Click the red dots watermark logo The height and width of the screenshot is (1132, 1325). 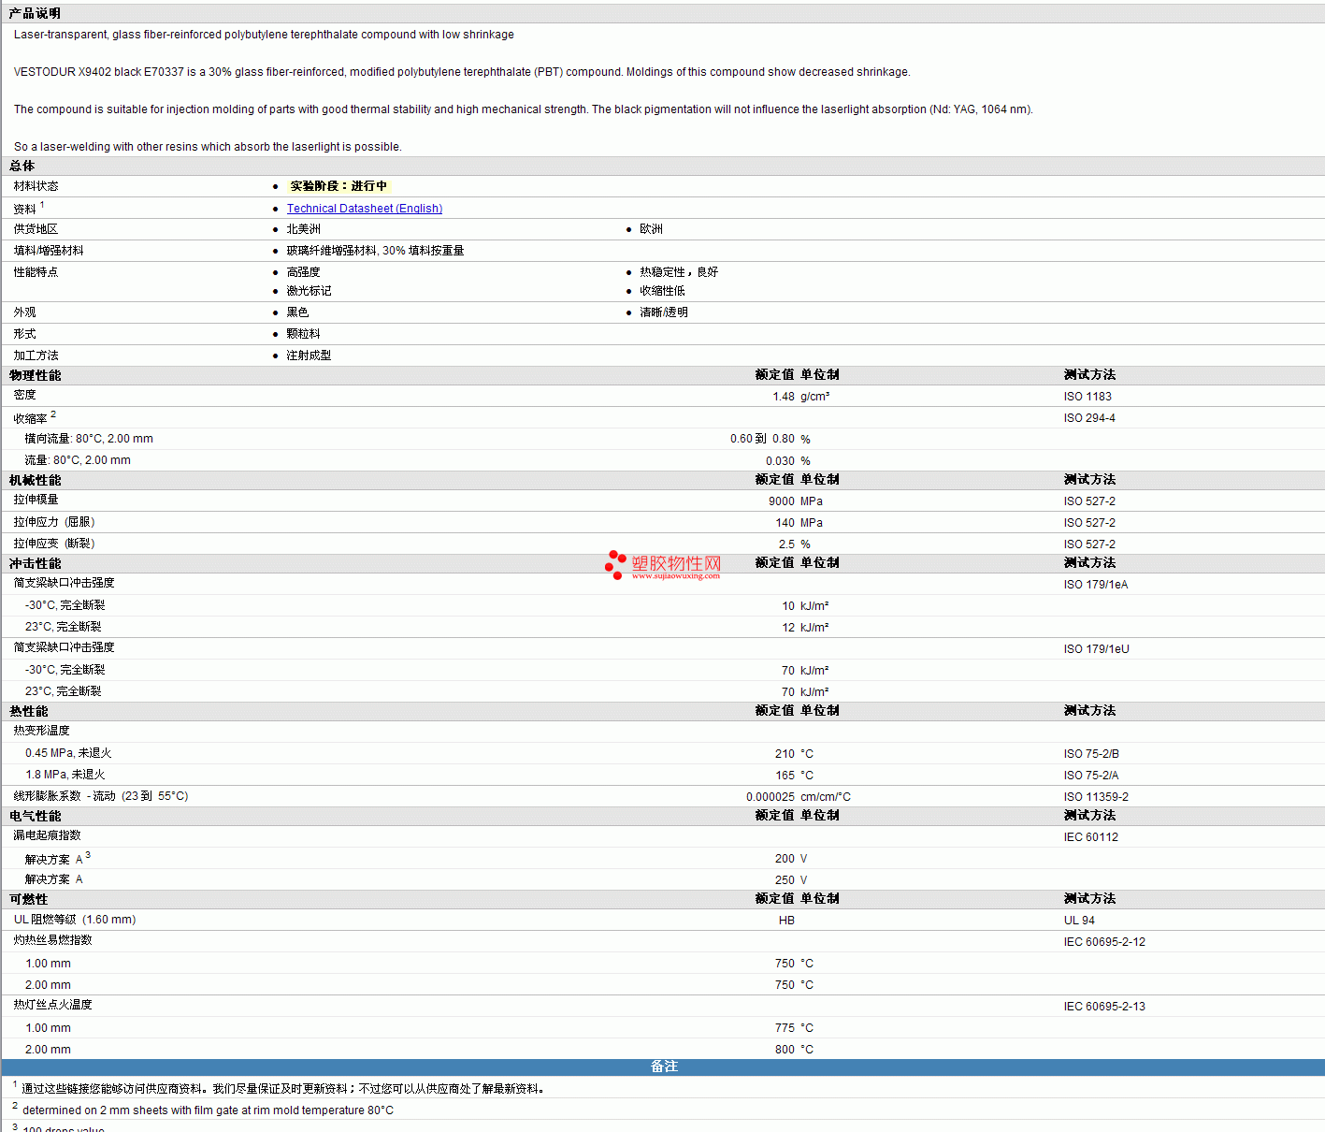point(614,564)
